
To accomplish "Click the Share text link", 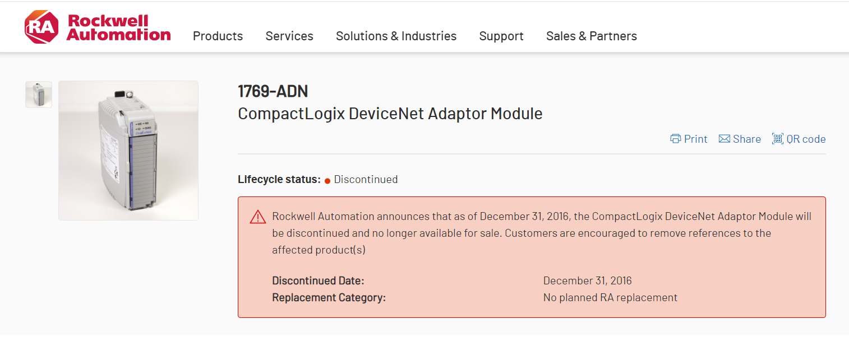I will (x=747, y=139).
